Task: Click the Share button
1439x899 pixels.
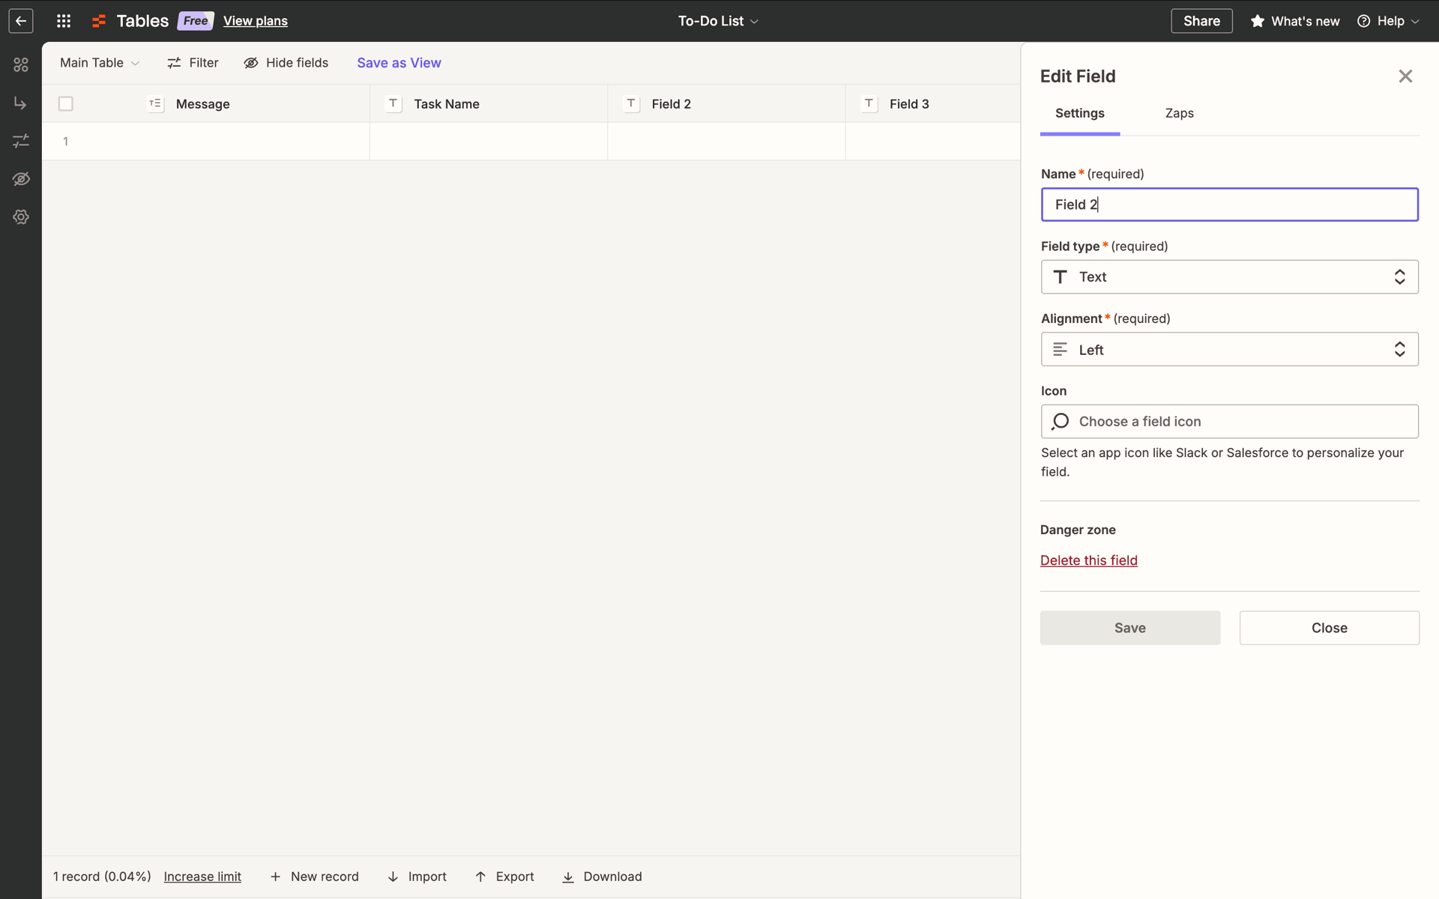Action: pos(1201,21)
